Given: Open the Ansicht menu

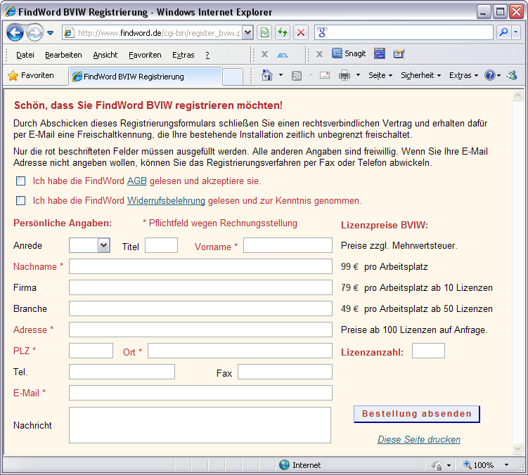Looking at the screenshot, I should click(x=105, y=55).
